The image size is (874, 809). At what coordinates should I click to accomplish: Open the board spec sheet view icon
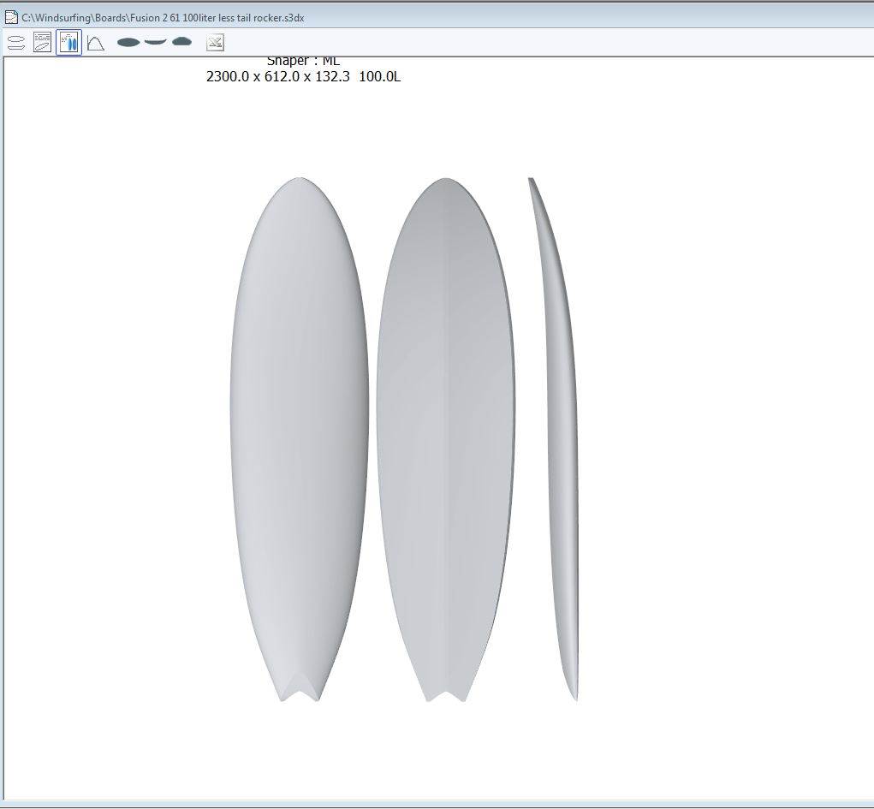42,42
